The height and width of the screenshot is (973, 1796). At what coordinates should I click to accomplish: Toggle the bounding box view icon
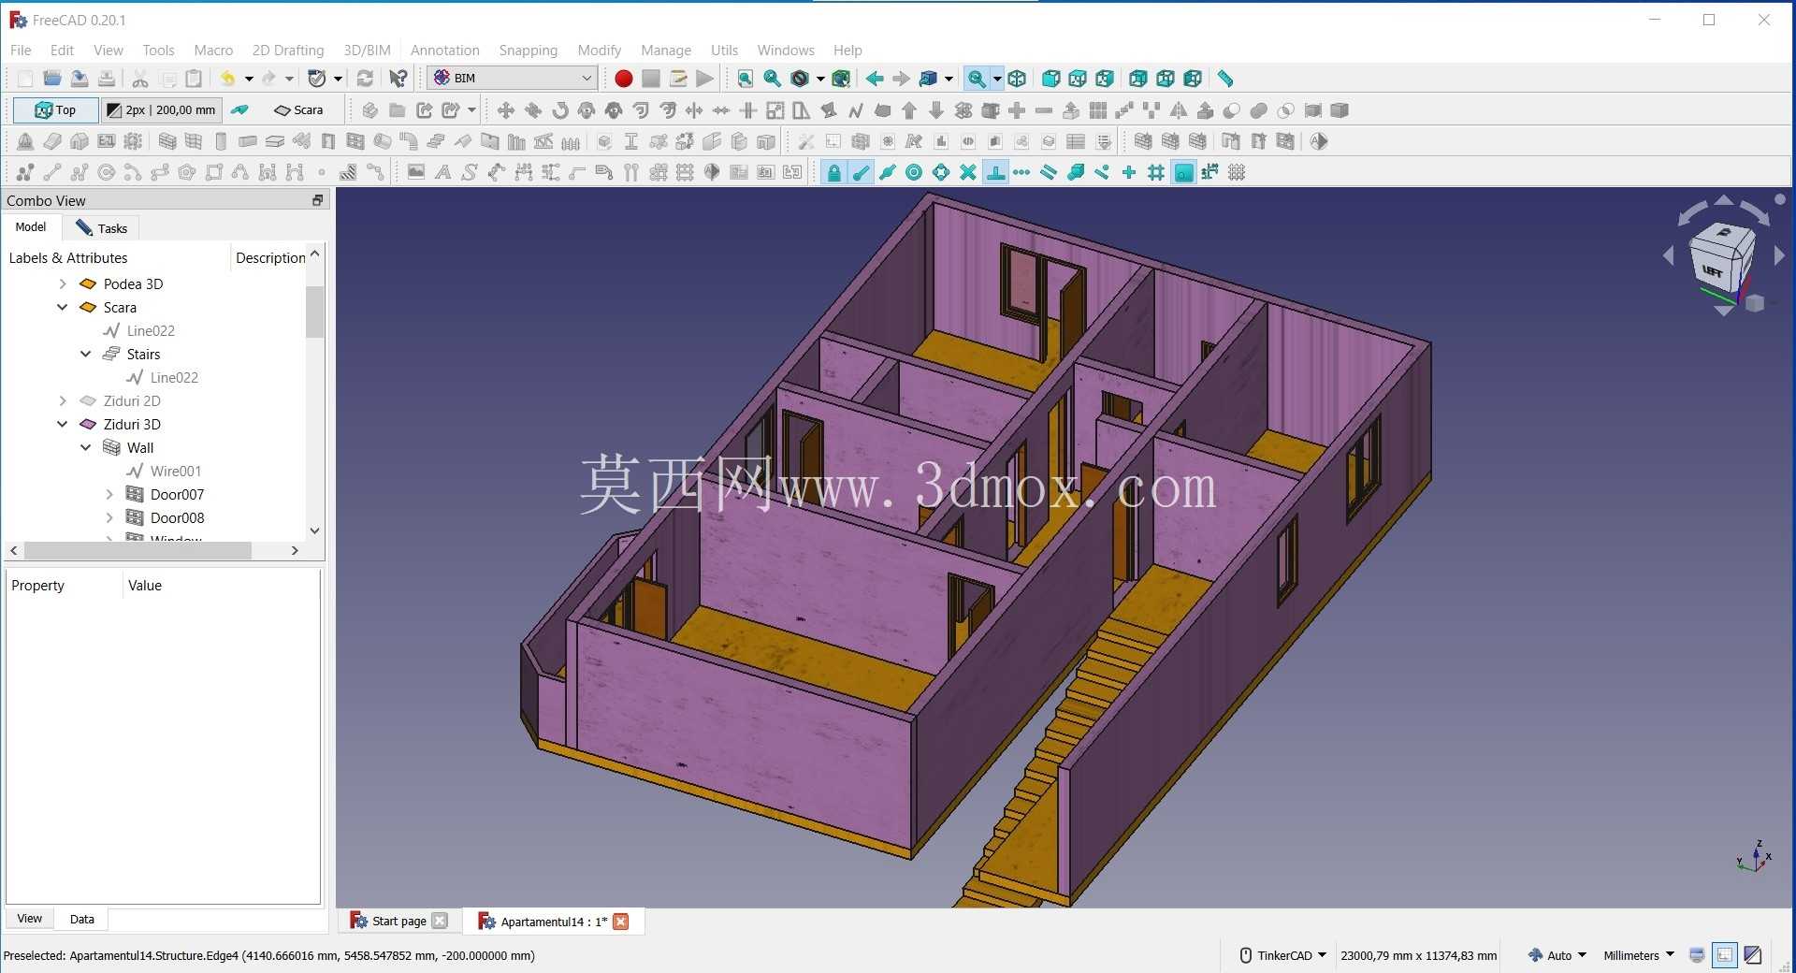click(841, 79)
